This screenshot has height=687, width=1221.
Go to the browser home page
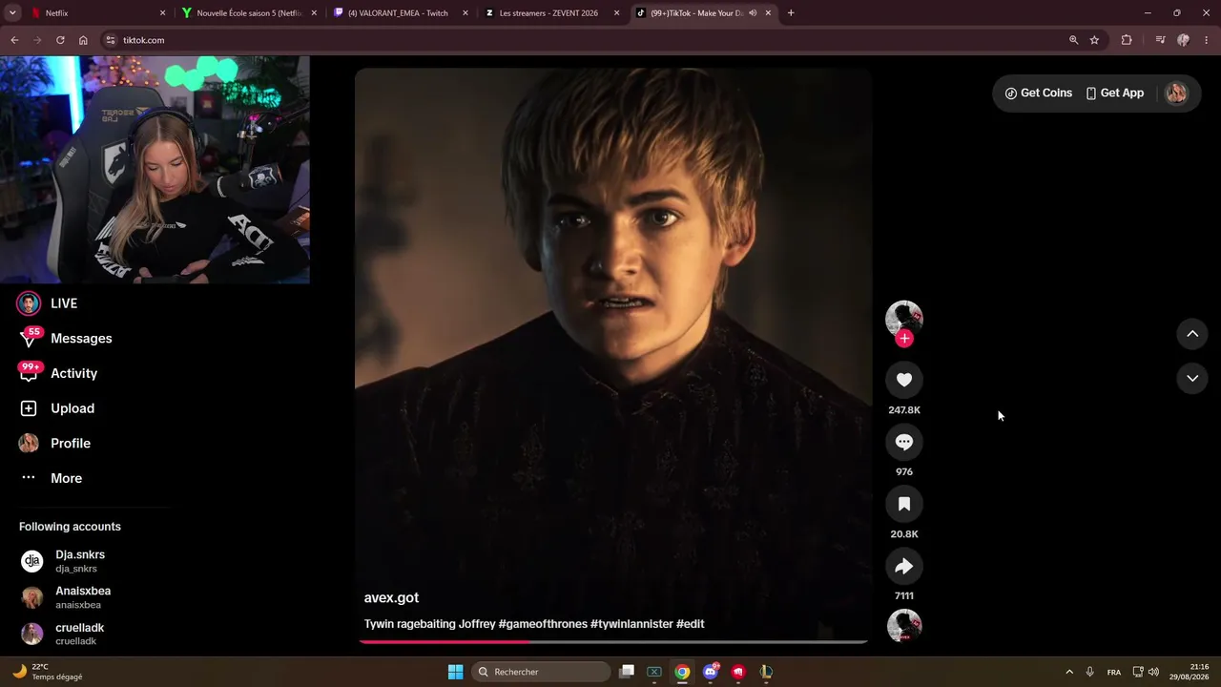[83, 40]
